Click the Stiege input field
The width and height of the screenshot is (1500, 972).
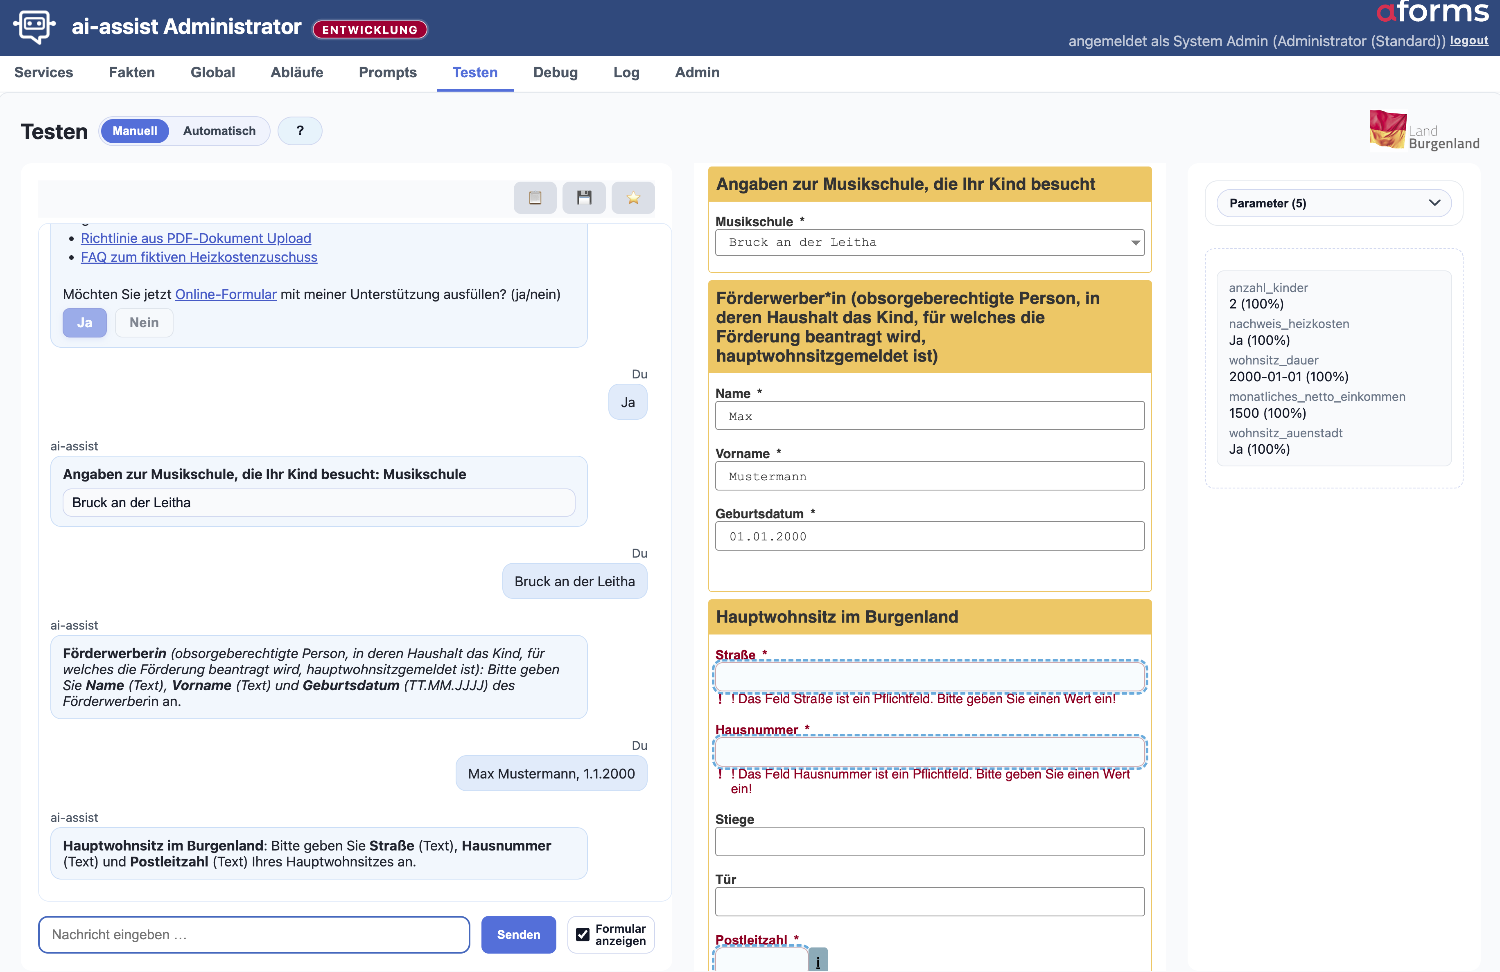point(930,841)
